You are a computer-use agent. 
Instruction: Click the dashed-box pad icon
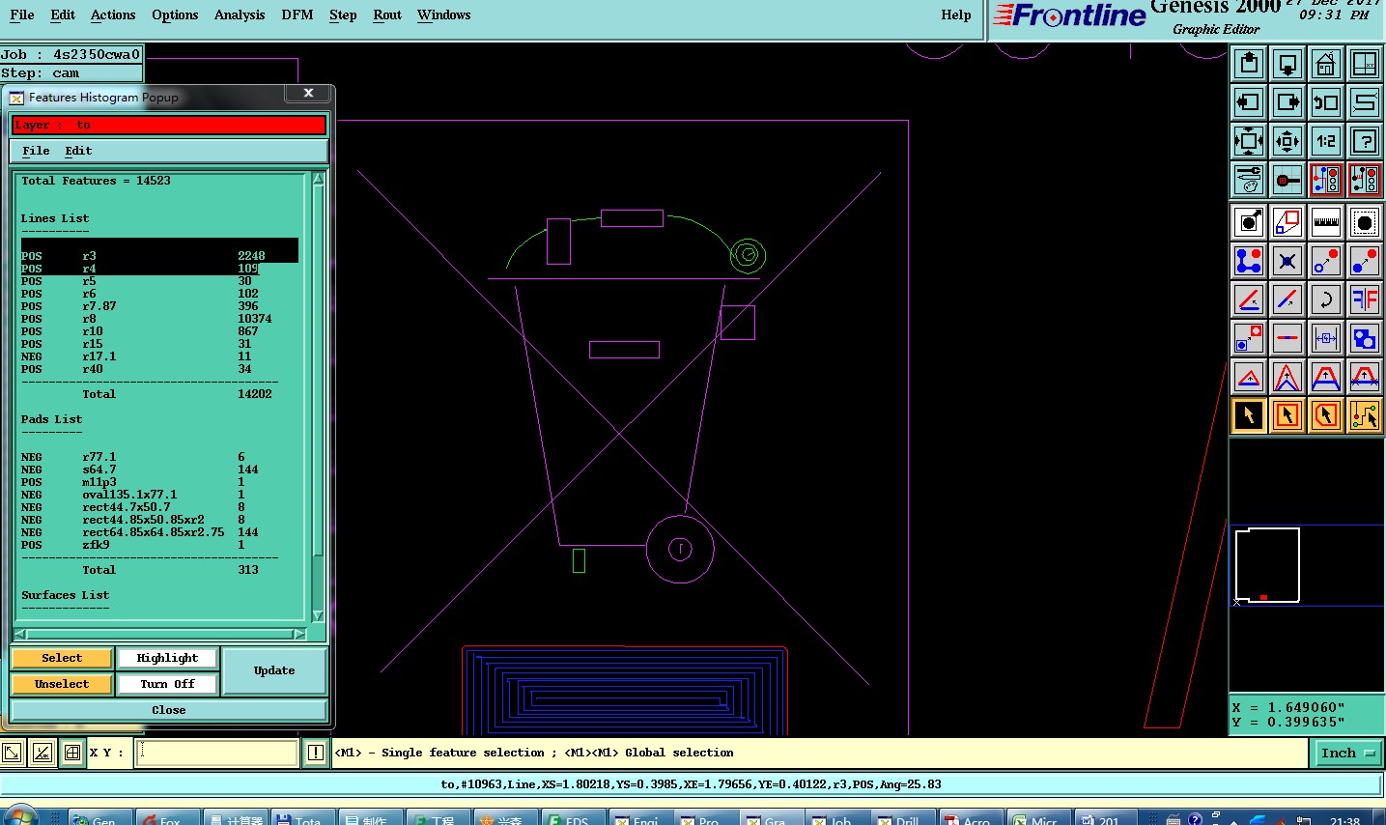[1365, 222]
